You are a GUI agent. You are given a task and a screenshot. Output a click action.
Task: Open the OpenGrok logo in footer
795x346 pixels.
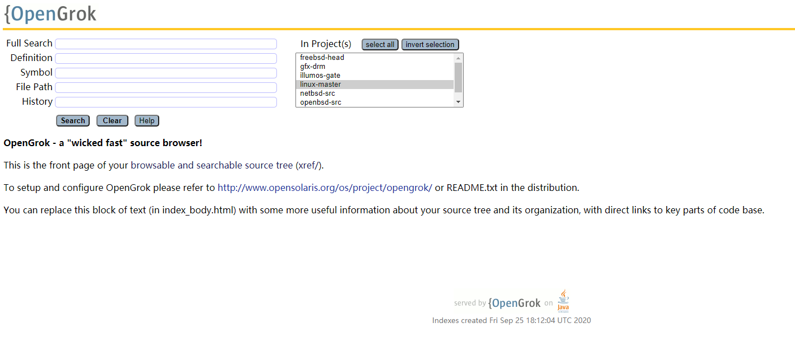click(514, 303)
